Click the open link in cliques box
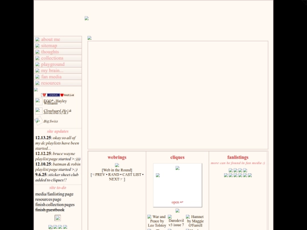 pos(177,202)
